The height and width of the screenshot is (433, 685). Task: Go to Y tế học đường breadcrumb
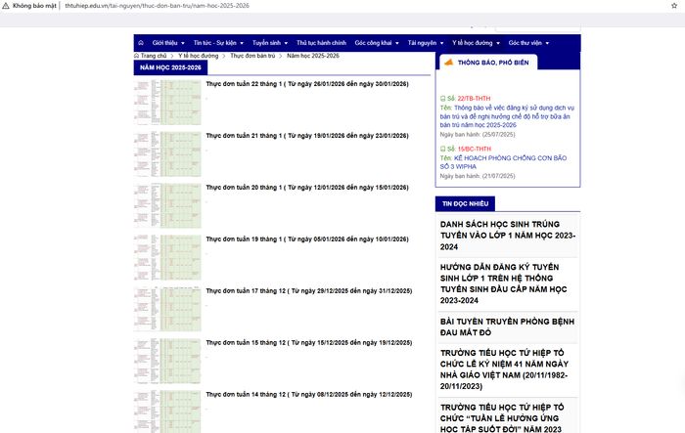(x=198, y=56)
